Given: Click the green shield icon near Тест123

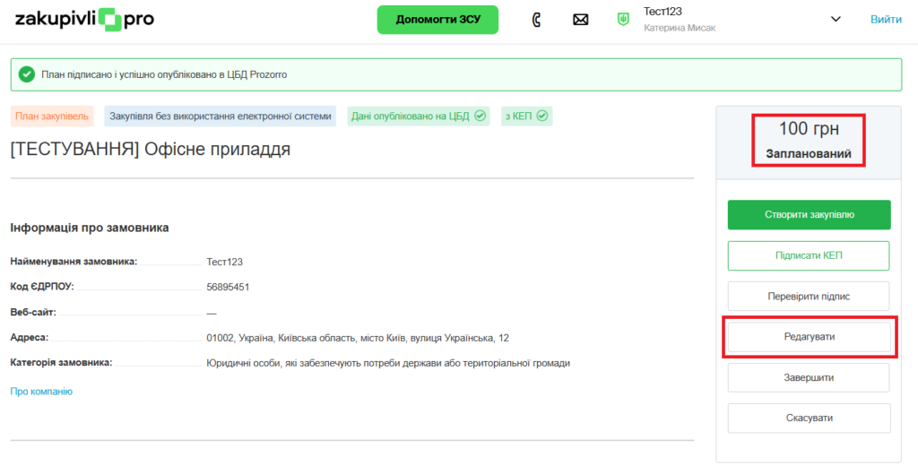Looking at the screenshot, I should [623, 20].
